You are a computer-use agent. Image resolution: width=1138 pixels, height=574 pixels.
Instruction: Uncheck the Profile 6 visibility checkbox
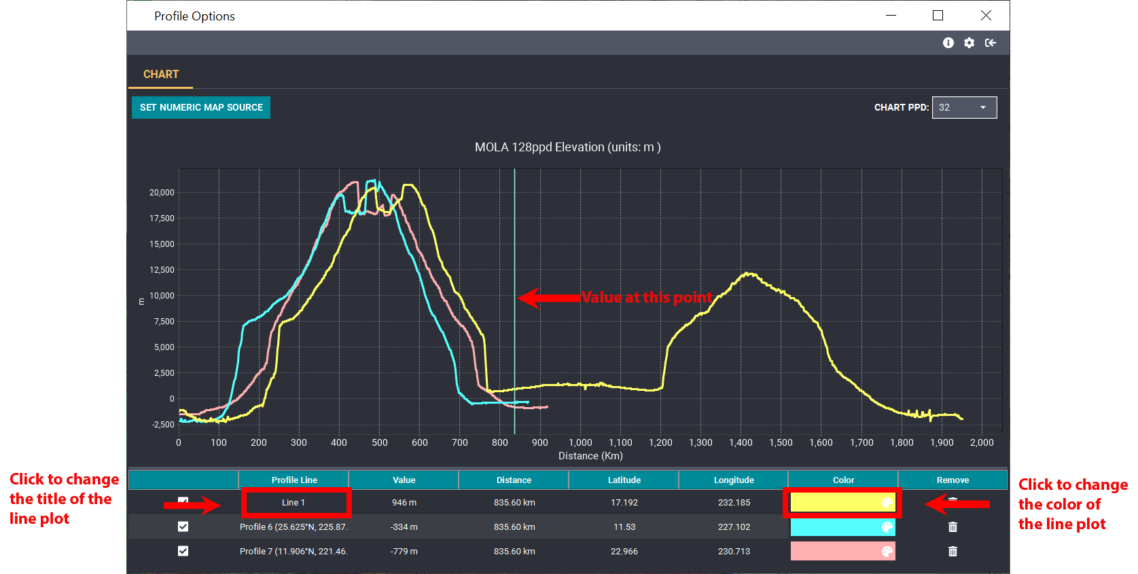click(x=183, y=527)
